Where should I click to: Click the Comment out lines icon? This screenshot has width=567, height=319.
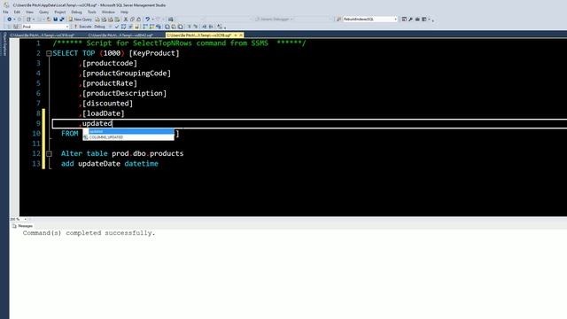click(189, 27)
